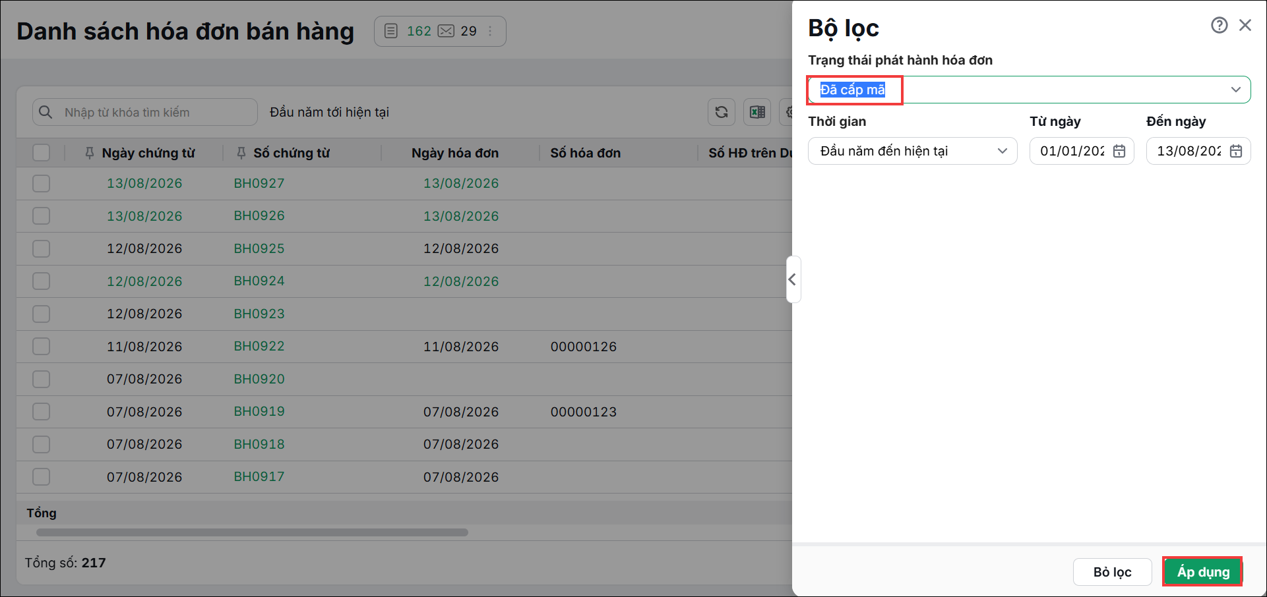This screenshot has height=597, width=1267.
Task: Click the invoice count icon showing 162
Action: pos(391,31)
